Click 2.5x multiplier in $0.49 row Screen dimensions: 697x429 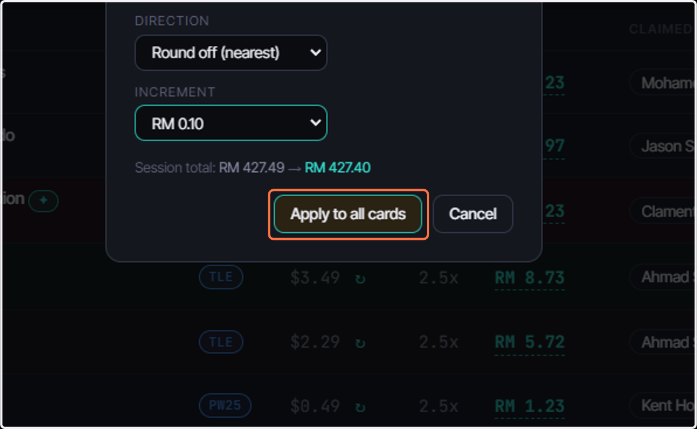(439, 406)
